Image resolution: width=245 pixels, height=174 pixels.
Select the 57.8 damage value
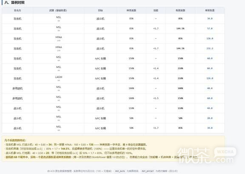tap(210, 28)
